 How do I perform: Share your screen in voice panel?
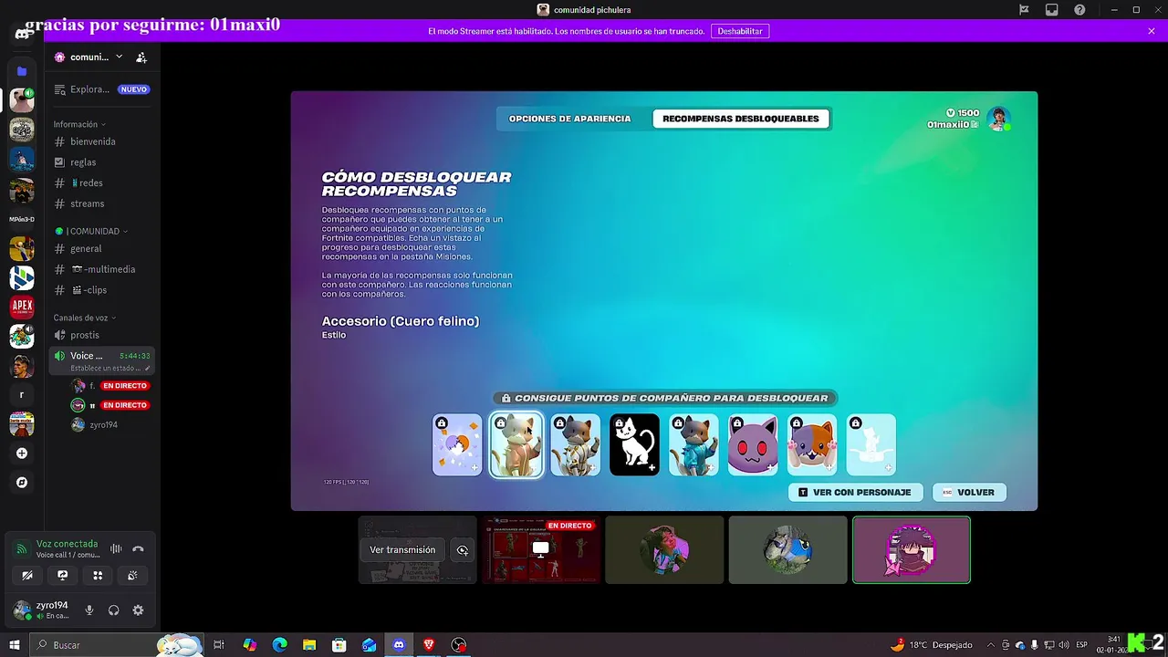coord(62,575)
